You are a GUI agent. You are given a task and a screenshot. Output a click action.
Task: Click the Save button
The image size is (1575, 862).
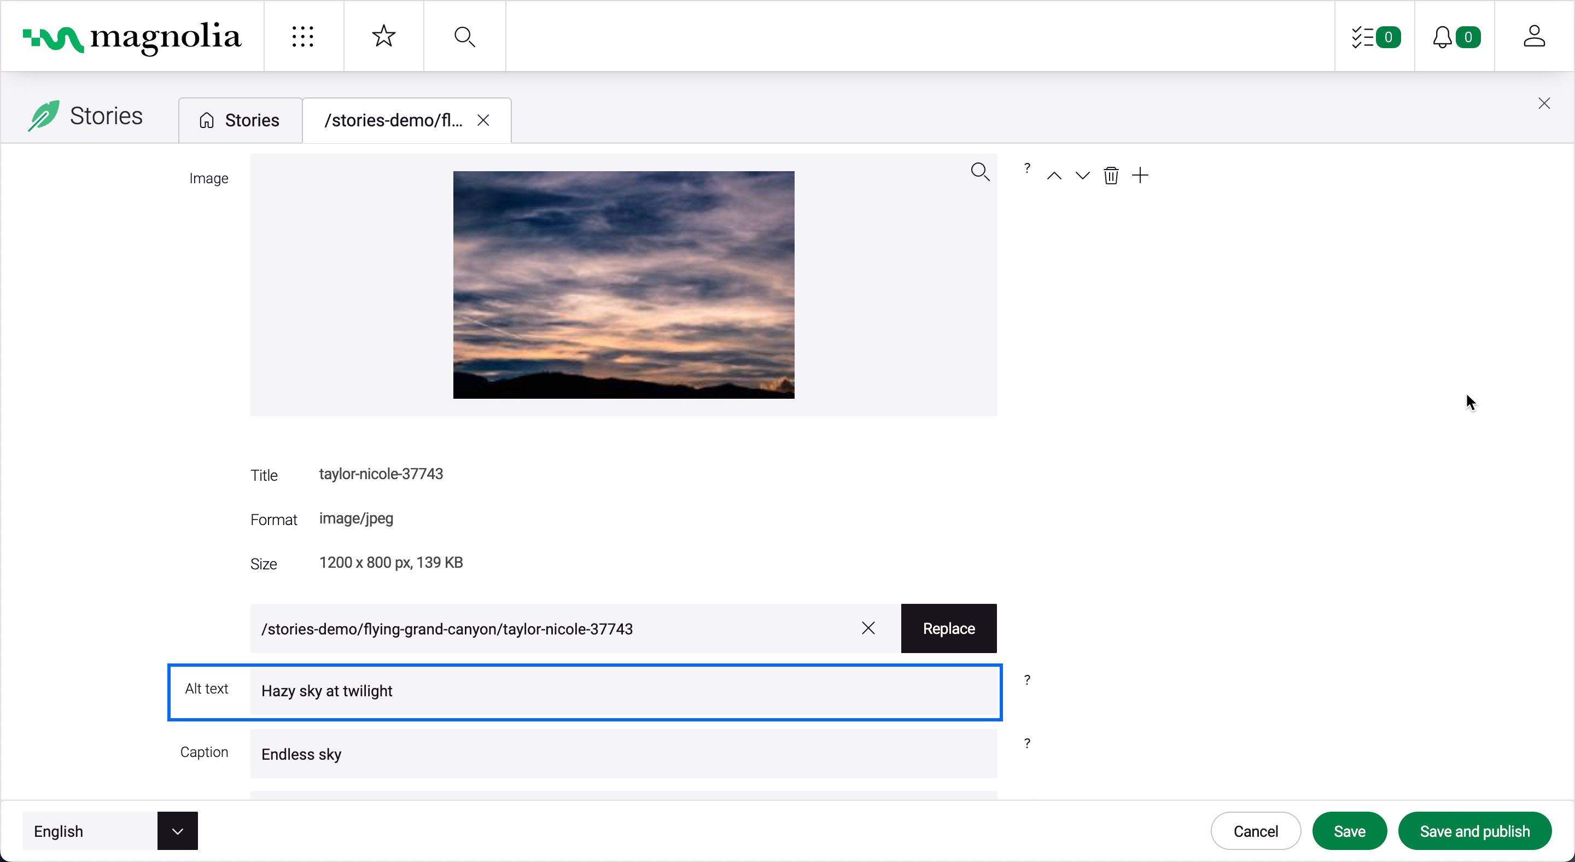coord(1349,831)
